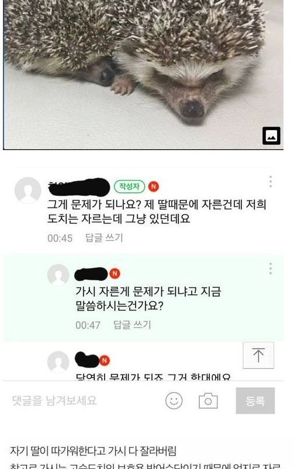This screenshot has width=294, height=469.
Task: Click the scroll-to-top arrow button
Action: pyautogui.click(x=258, y=355)
